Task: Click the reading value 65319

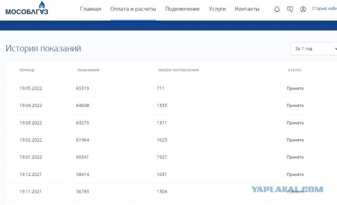Action: pos(83,89)
